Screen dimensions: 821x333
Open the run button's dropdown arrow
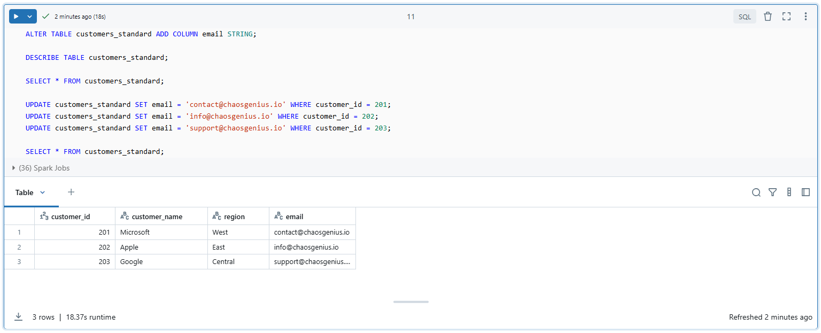pyautogui.click(x=28, y=16)
